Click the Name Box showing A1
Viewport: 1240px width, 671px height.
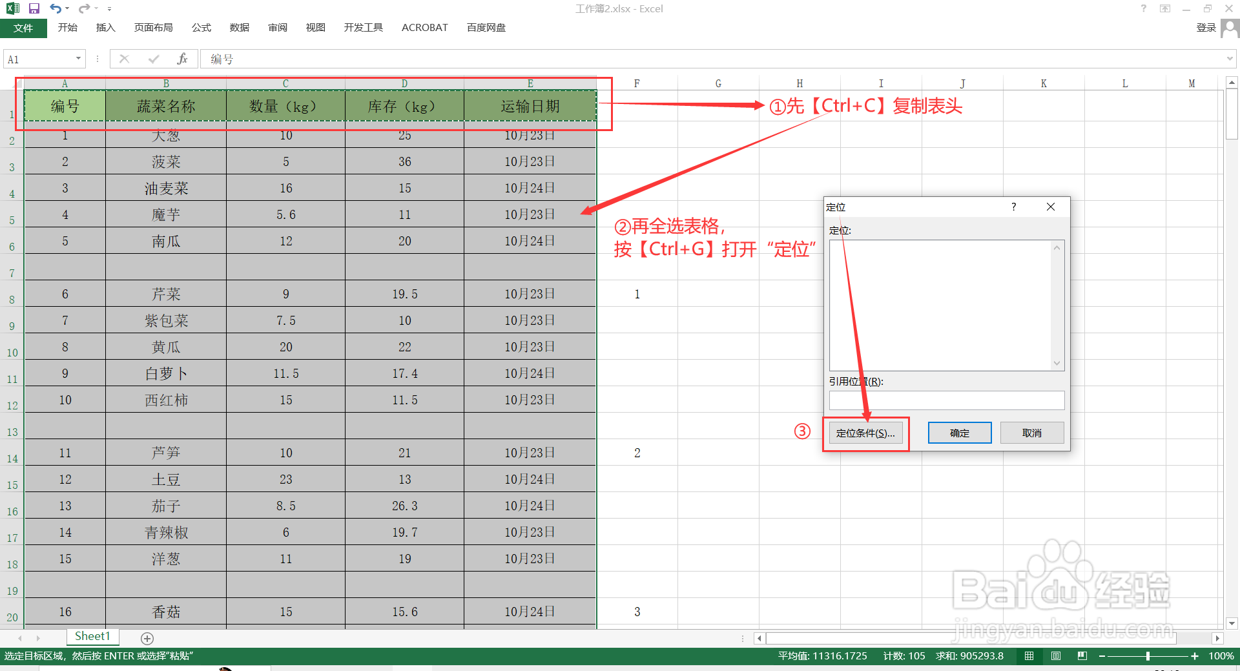(x=39, y=59)
